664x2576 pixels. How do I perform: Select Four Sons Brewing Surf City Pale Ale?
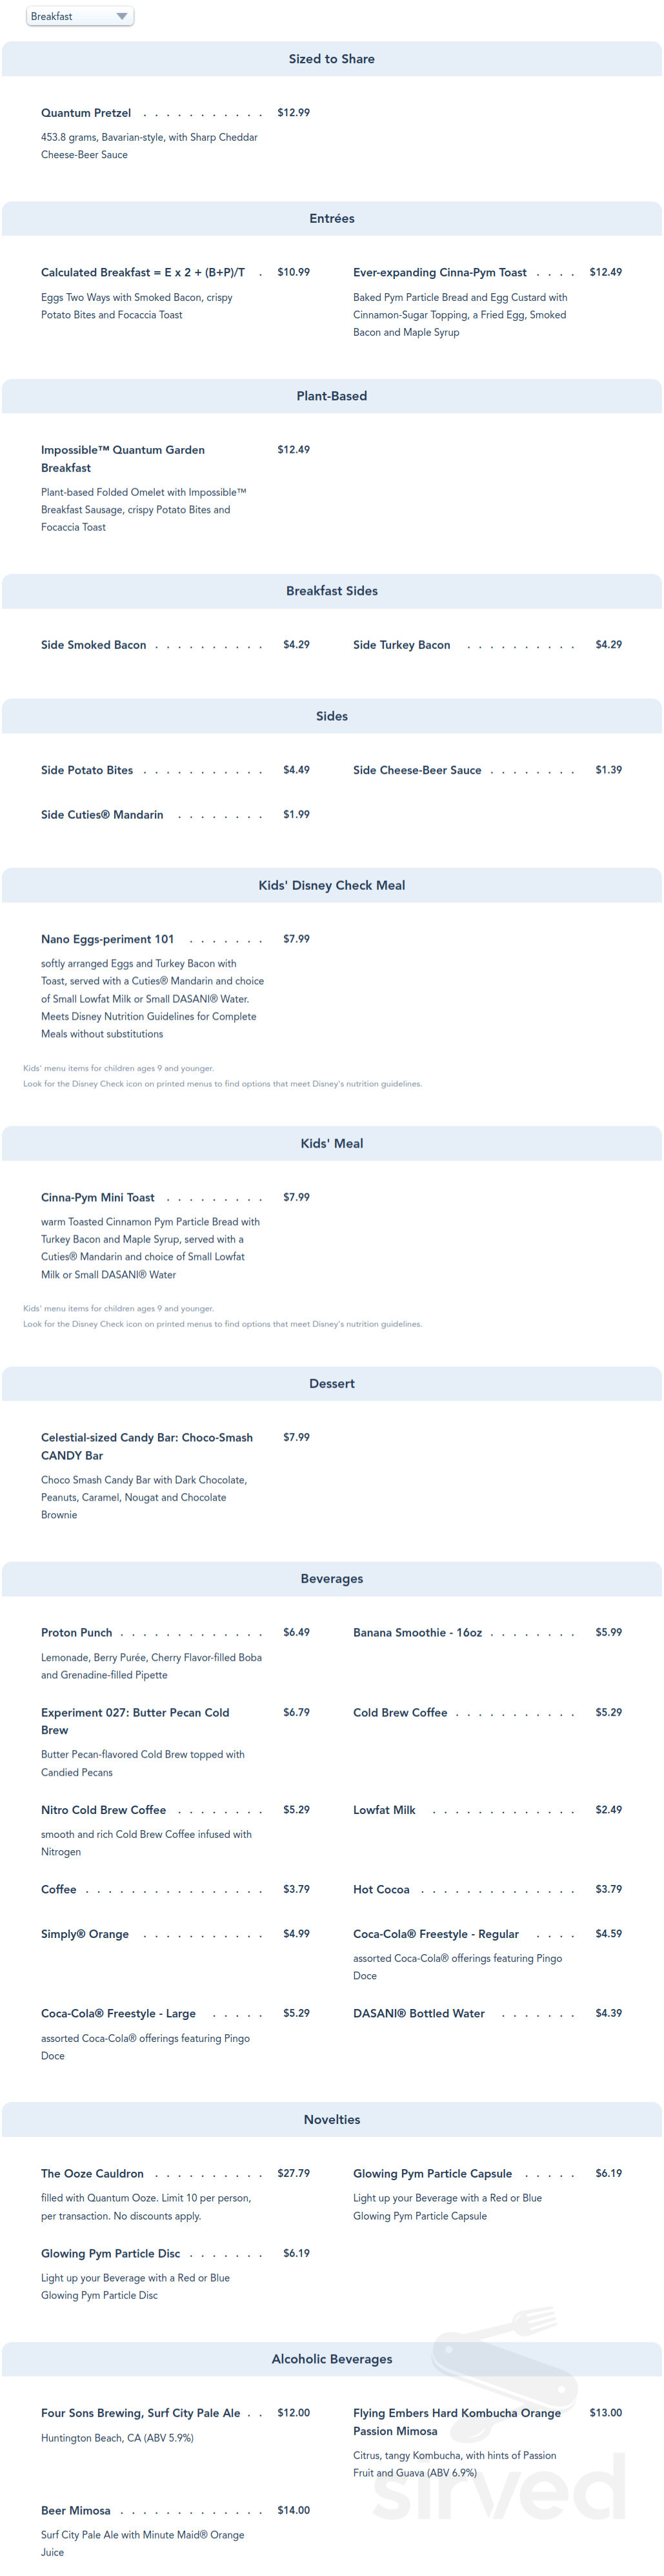pos(140,2413)
